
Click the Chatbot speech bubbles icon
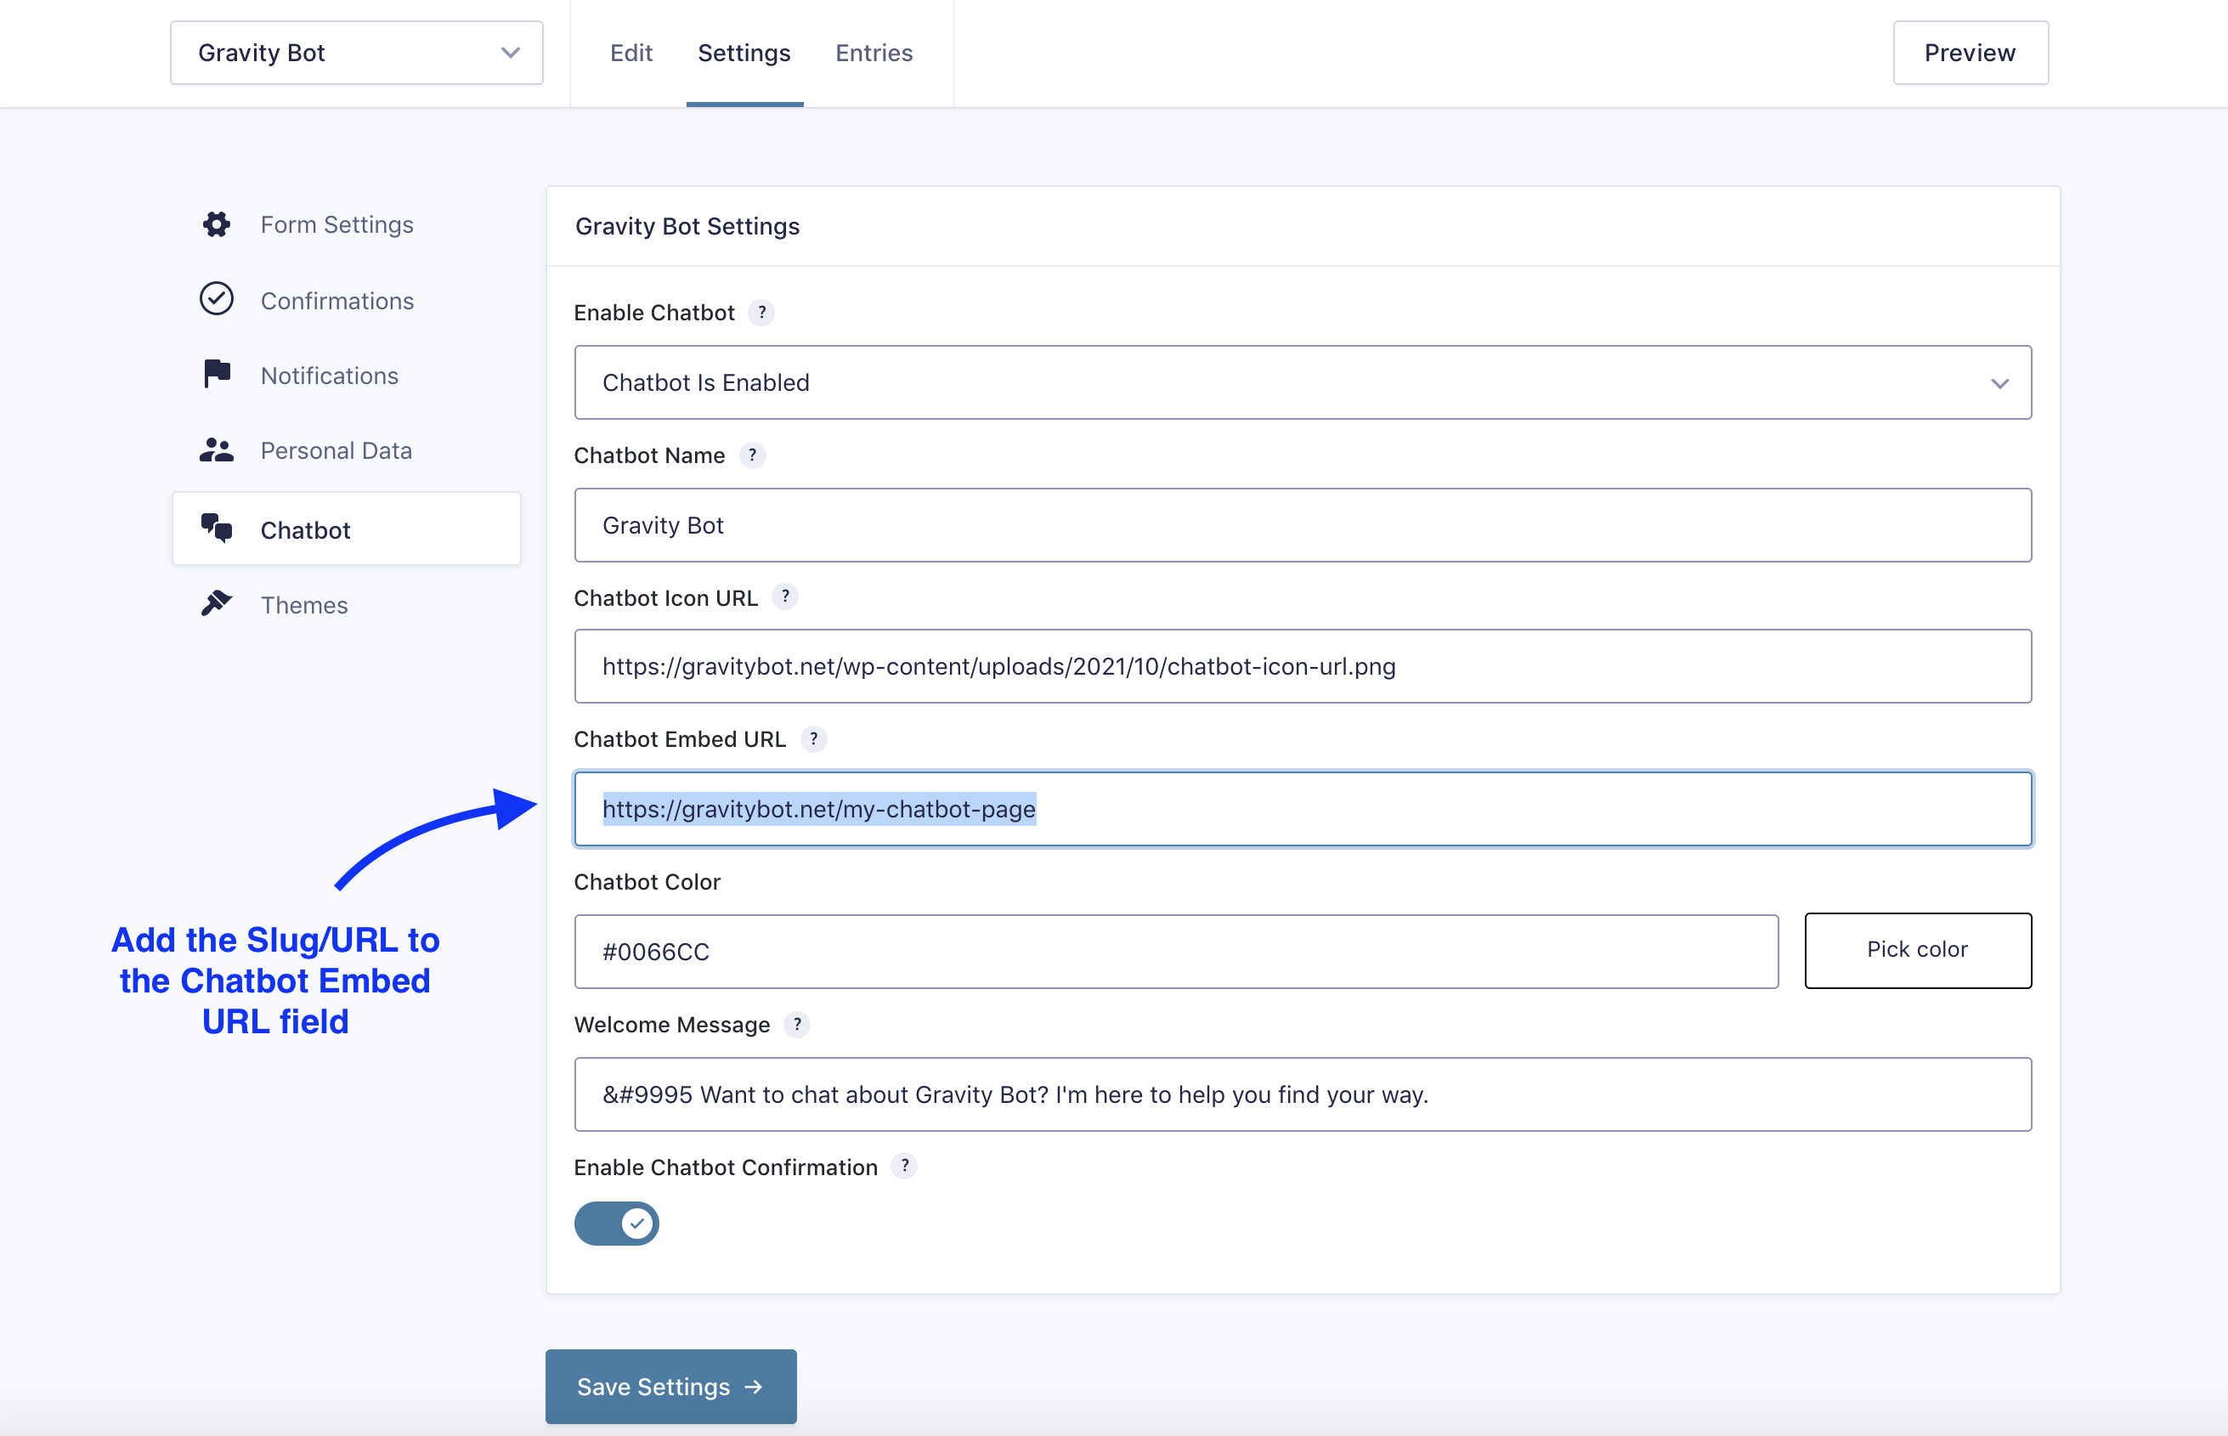coord(217,529)
